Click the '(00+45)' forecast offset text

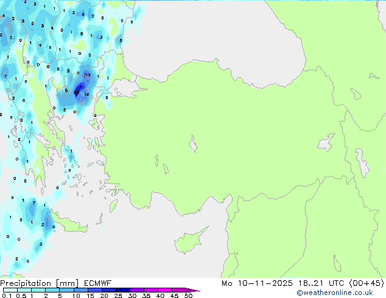click(367, 283)
